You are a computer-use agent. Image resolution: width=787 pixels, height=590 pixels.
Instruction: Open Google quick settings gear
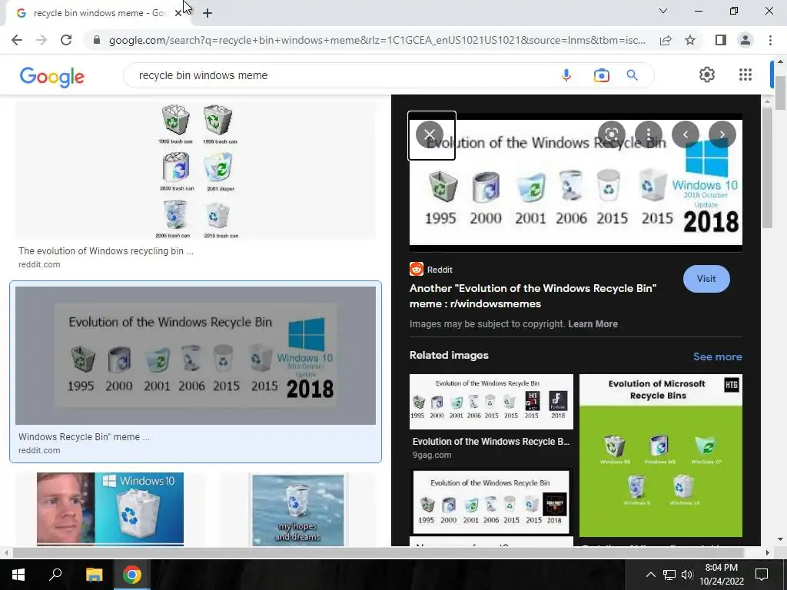pos(707,75)
